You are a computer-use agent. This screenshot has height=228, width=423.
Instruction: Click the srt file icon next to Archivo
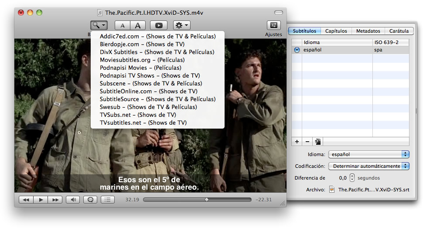pyautogui.click(x=332, y=190)
